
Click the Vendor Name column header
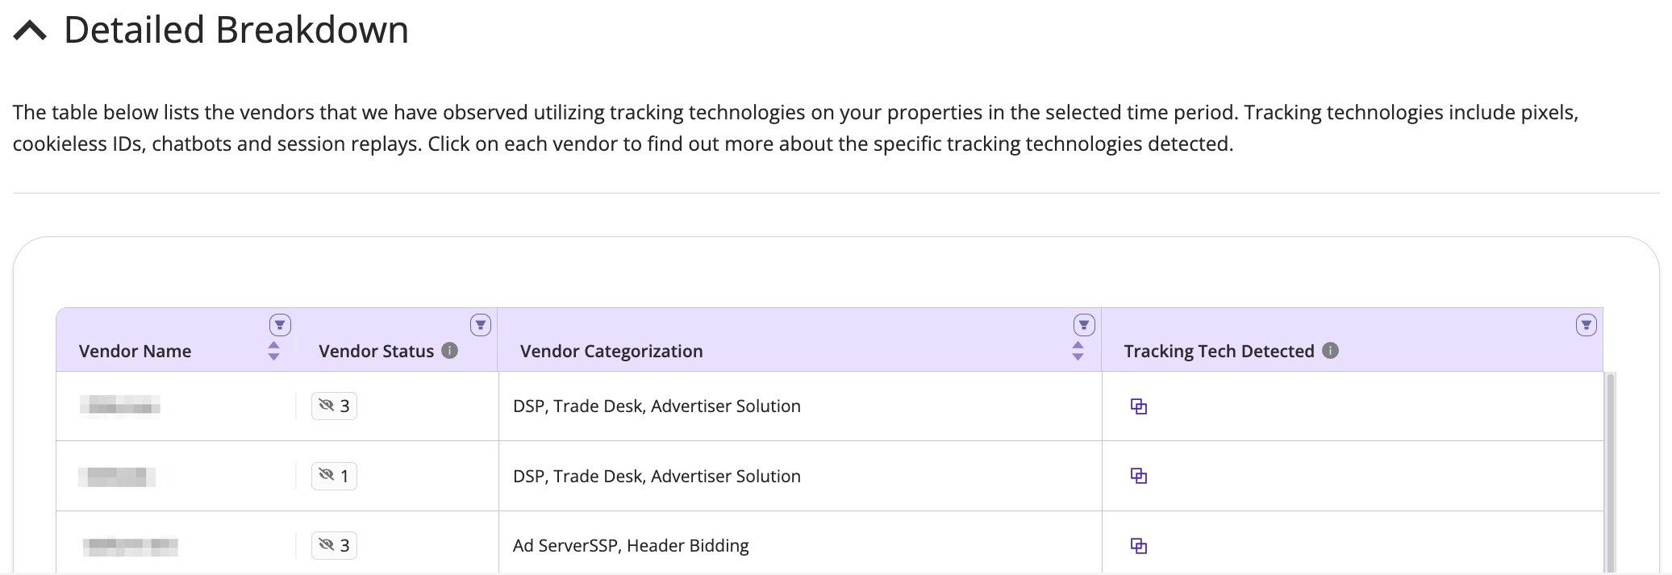click(x=135, y=351)
